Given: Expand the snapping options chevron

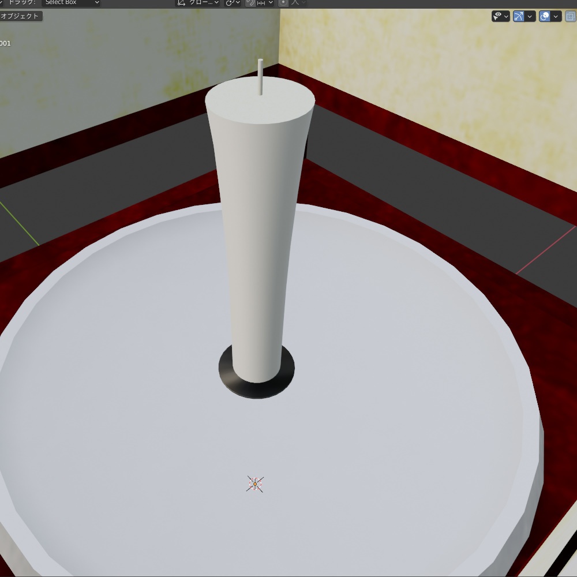Looking at the screenshot, I should pos(271,3).
